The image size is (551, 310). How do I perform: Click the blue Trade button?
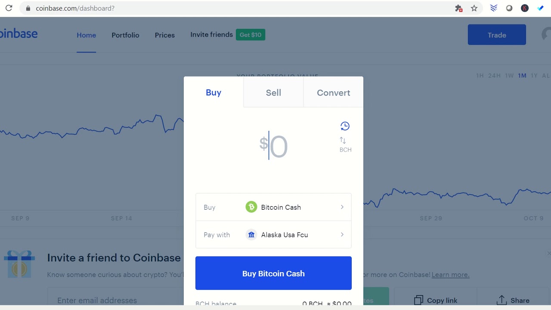[x=497, y=35]
